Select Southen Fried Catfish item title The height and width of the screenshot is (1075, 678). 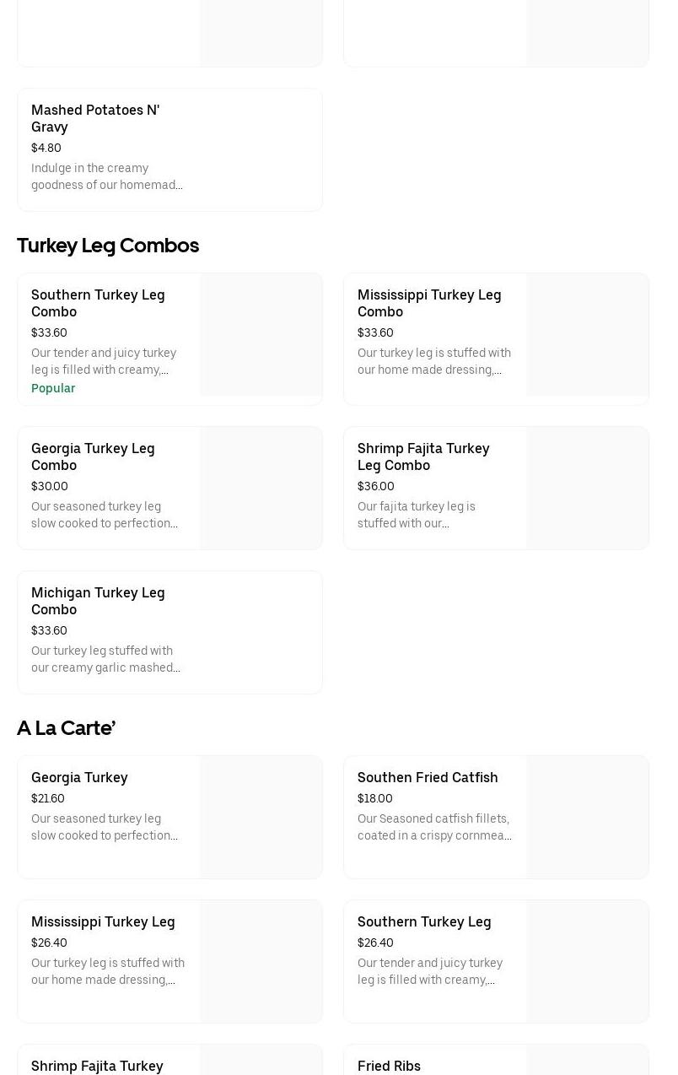428,777
